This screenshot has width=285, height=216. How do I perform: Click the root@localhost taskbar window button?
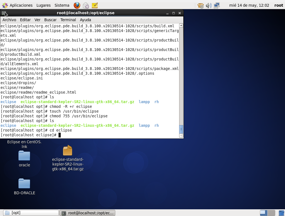pos(87,213)
